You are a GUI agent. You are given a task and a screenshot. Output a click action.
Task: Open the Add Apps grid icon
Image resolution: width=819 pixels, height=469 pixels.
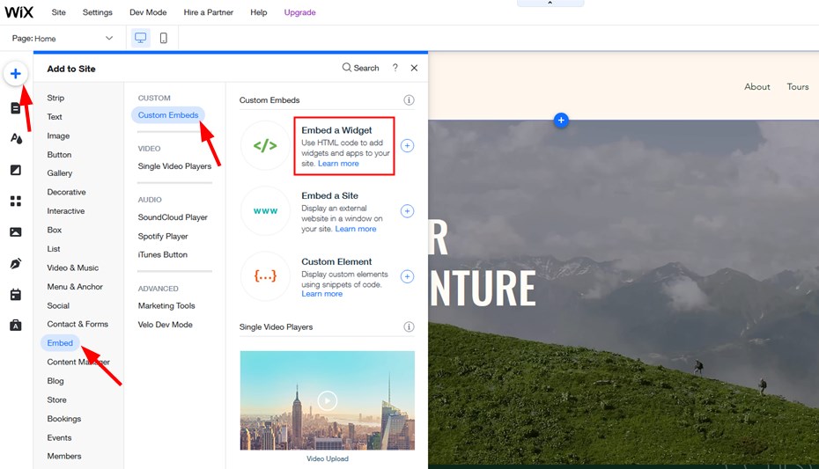click(16, 201)
